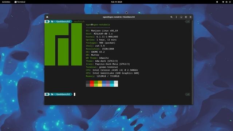Click the ~/Geekbench5 folder segment before neofetch
The image size is (233, 131).
pos(60,22)
